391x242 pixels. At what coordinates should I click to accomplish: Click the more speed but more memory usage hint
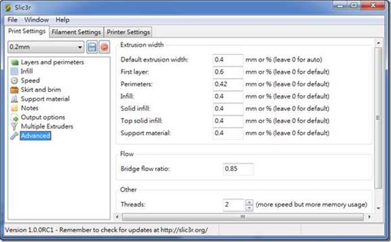coord(311,205)
